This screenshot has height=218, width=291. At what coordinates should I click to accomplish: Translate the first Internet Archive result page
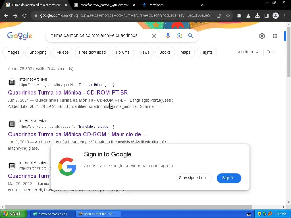point(93,85)
